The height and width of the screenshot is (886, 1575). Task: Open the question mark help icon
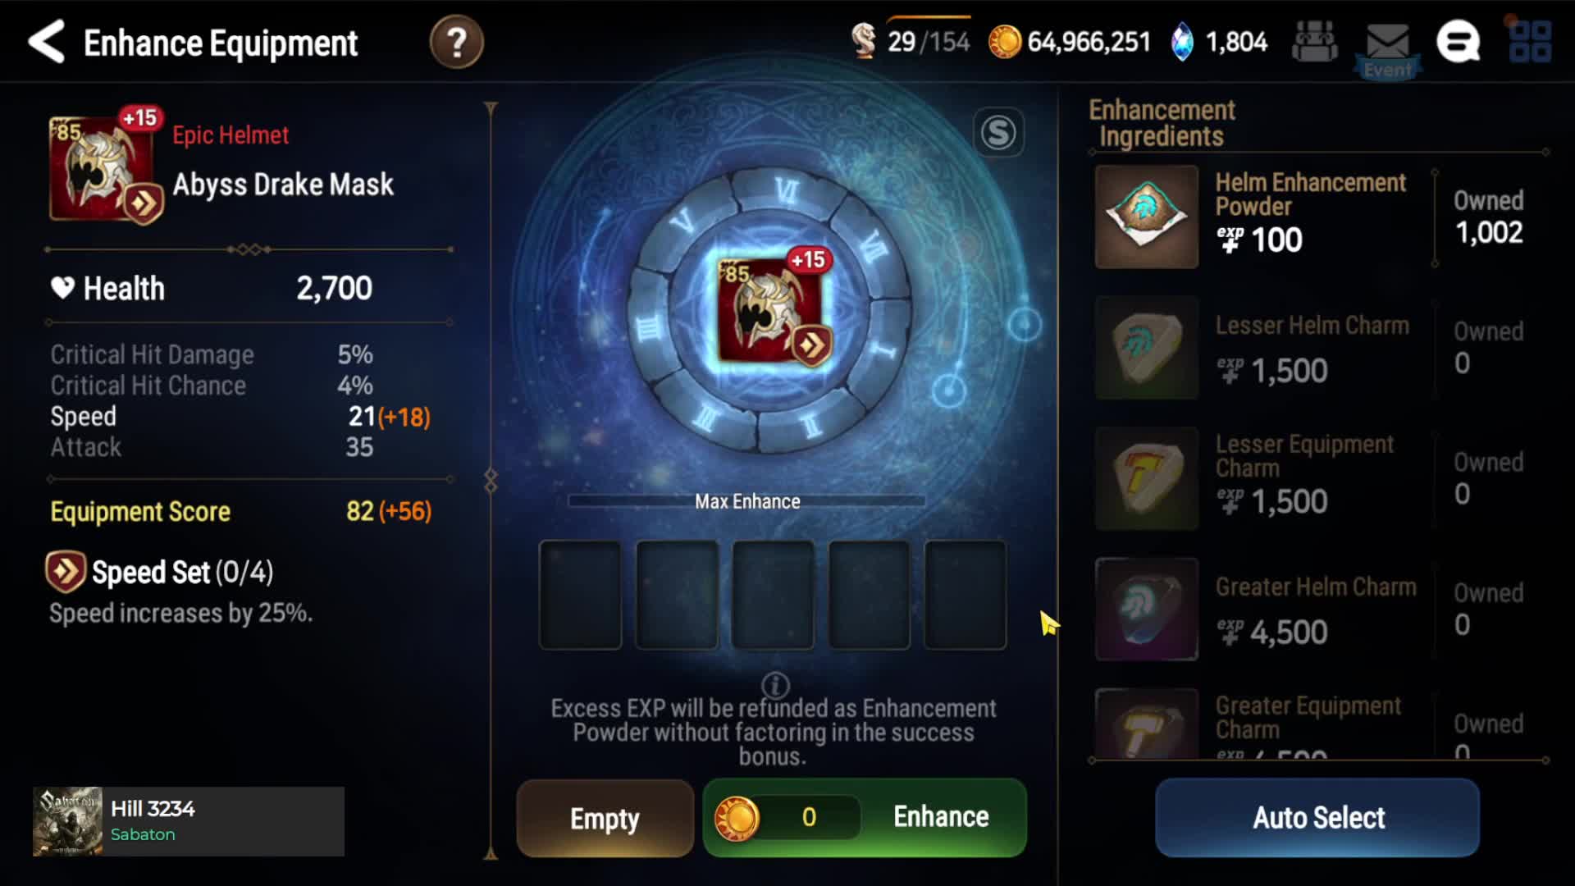click(x=456, y=42)
